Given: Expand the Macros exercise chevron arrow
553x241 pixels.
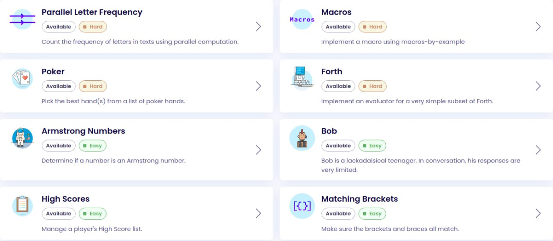Looking at the screenshot, I should tap(538, 27).
